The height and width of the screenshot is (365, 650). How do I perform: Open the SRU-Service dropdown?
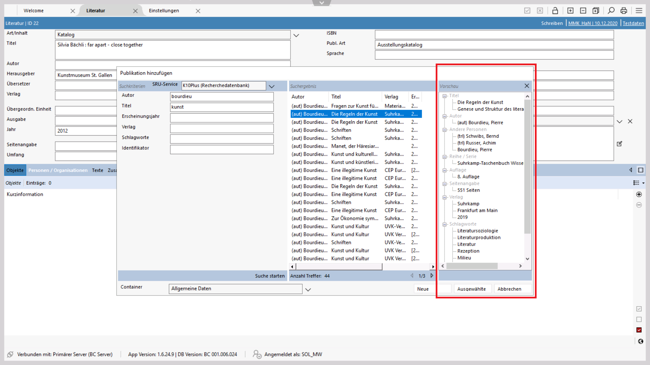(x=272, y=86)
